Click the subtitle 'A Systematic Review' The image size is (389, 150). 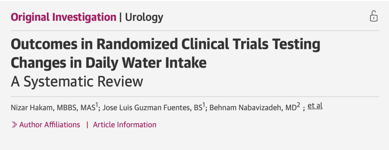click(x=77, y=81)
